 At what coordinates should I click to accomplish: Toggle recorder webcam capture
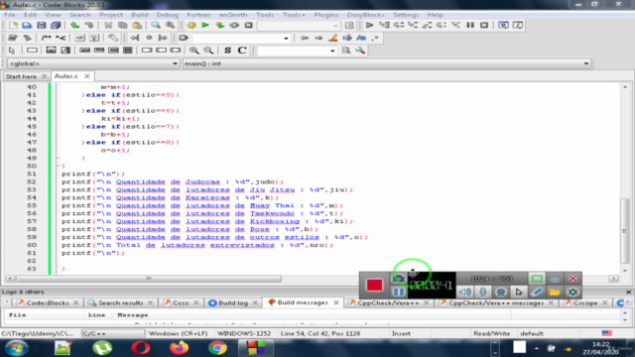click(500, 292)
